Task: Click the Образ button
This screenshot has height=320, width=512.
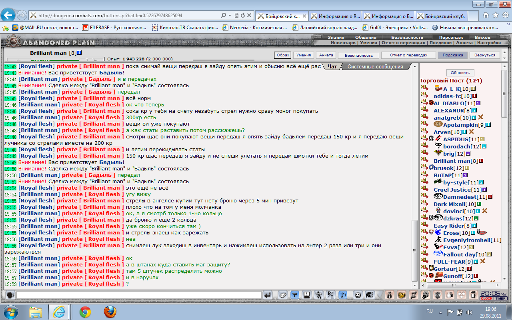Action: (x=282, y=55)
